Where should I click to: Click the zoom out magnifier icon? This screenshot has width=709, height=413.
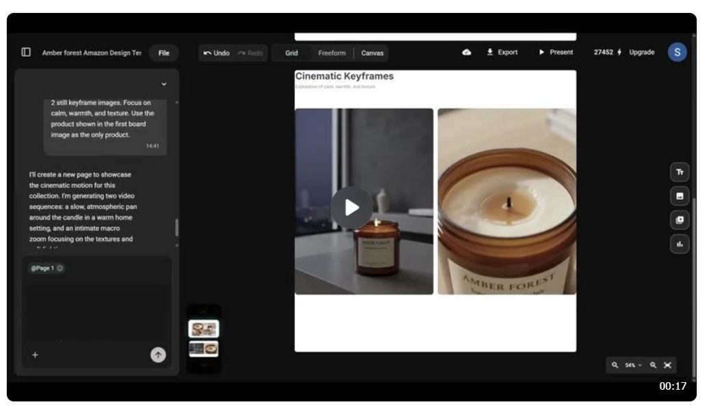[615, 365]
